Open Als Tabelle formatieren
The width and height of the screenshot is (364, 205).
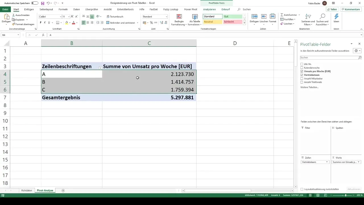[195, 20]
